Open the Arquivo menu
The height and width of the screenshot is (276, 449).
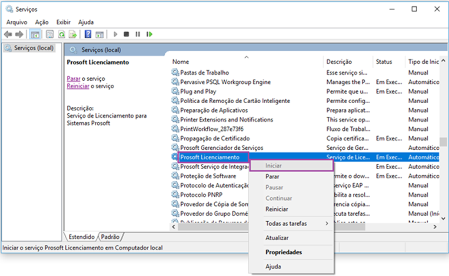tap(17, 22)
